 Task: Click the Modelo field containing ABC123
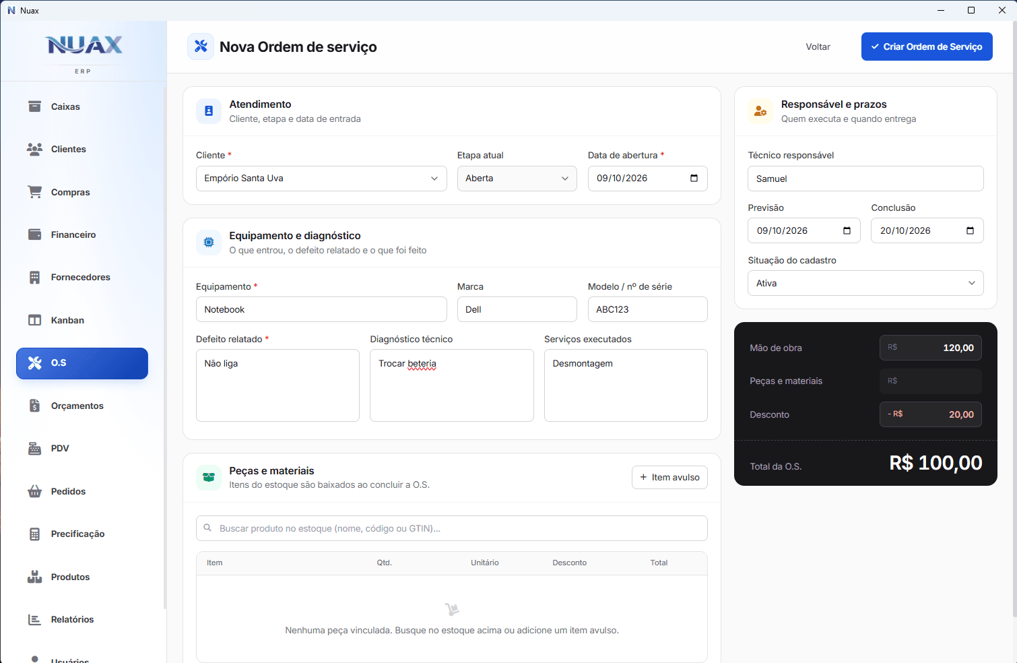click(647, 309)
